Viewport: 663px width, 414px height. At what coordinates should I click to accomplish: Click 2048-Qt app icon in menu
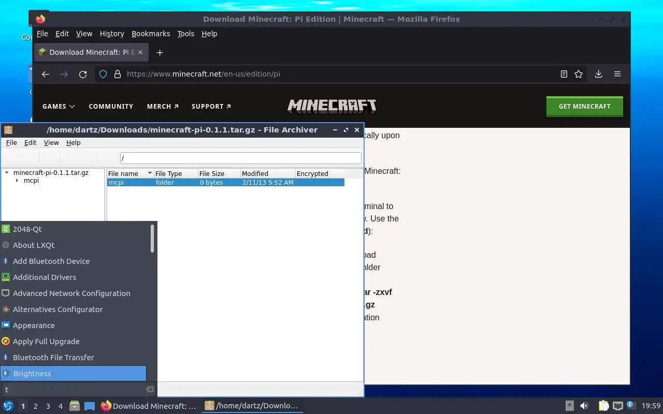pos(6,229)
